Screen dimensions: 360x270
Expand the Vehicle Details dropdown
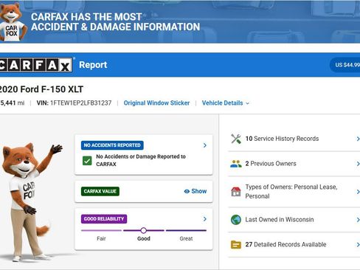pyautogui.click(x=226, y=103)
